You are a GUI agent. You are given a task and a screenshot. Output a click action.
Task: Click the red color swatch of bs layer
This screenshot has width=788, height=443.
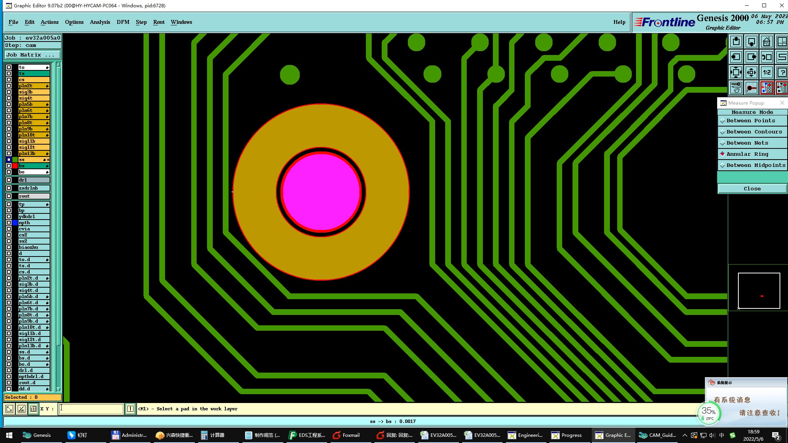[15, 166]
